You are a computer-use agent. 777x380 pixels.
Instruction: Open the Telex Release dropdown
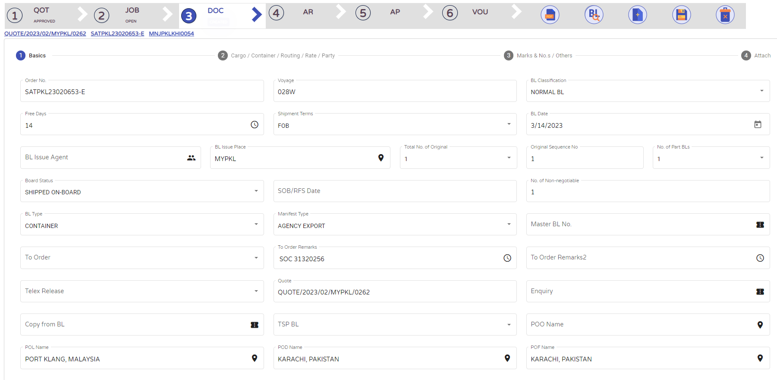click(256, 291)
